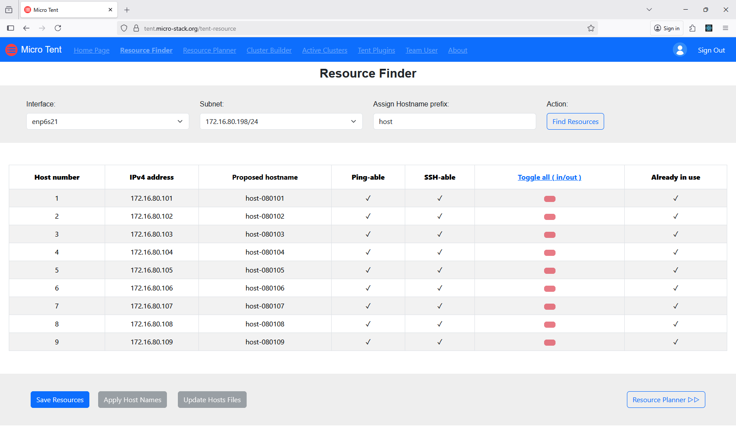
Task: Open the user avatar profile icon
Action: coord(679,50)
